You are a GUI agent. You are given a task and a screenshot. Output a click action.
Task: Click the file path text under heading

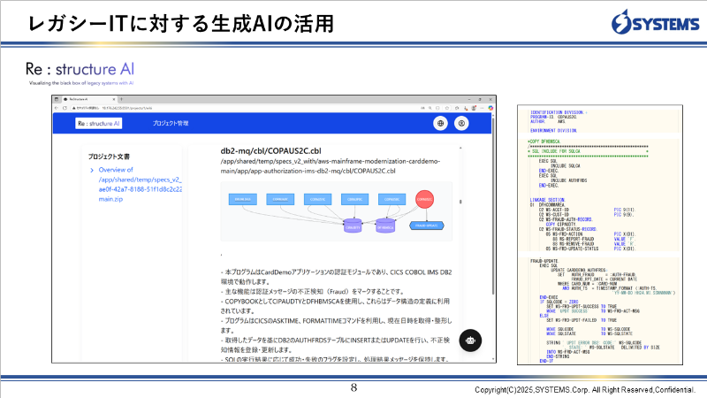click(x=330, y=166)
